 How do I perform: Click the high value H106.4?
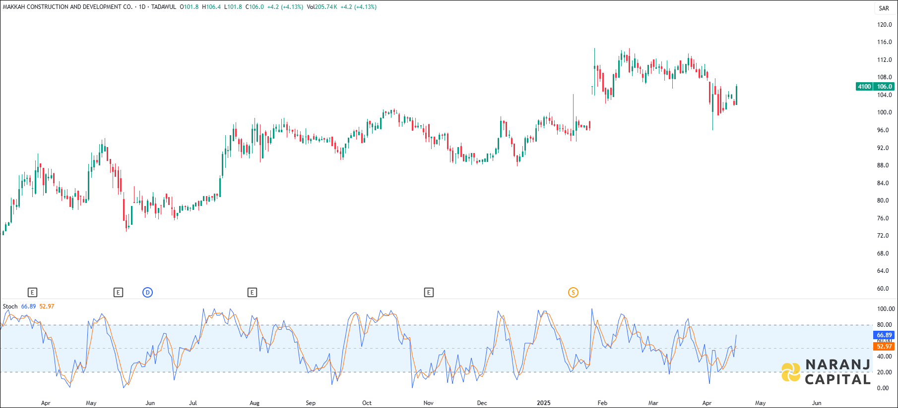click(x=211, y=7)
